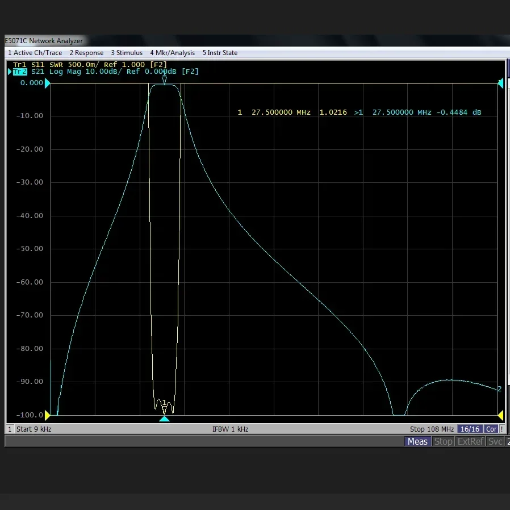Click the cyan reference level arrow at 0.000
The height and width of the screenshot is (510, 510).
tap(48, 83)
